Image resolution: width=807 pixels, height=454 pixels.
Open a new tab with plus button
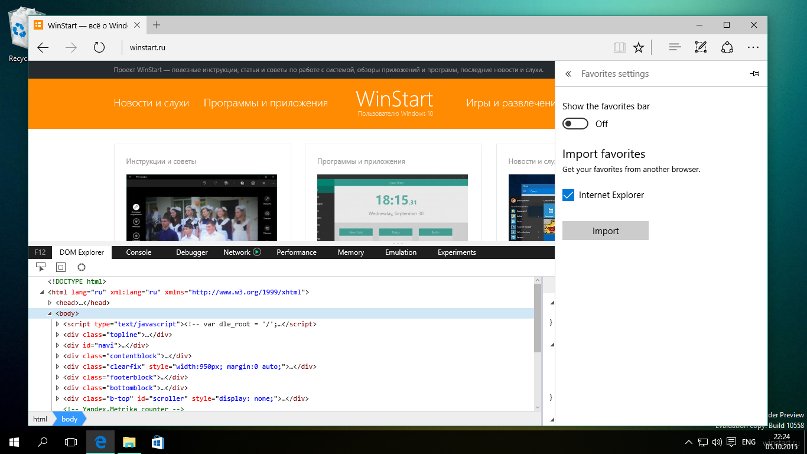point(157,25)
